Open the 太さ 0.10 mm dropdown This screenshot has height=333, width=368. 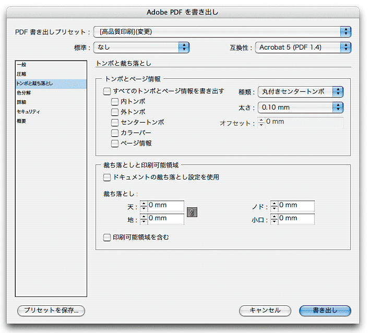[x=301, y=108]
